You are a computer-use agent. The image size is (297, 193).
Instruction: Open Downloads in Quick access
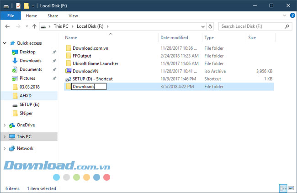click(x=31, y=61)
